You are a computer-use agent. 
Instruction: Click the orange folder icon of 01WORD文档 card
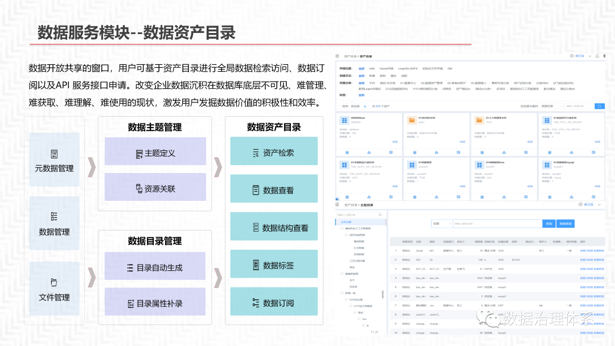(x=411, y=120)
